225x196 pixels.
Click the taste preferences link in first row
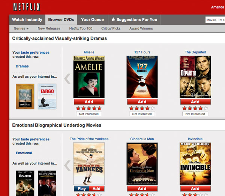pyautogui.click(x=35, y=52)
